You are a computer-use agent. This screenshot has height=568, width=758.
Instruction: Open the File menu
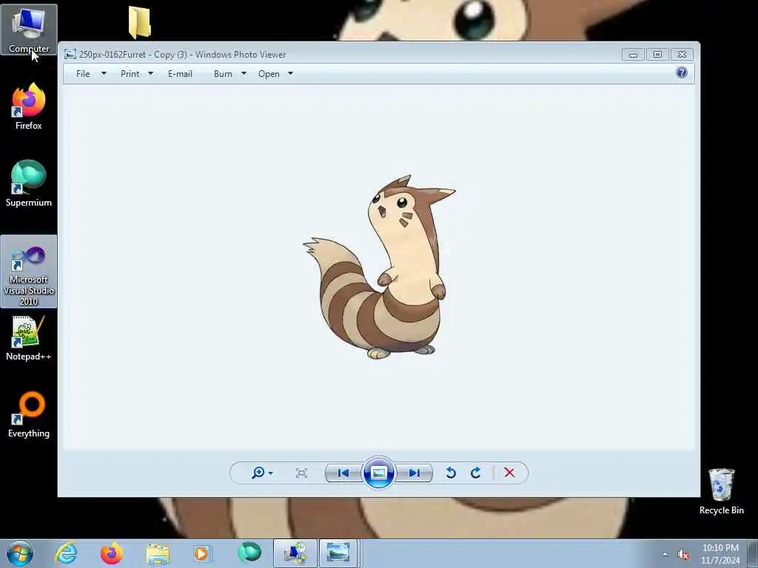click(x=83, y=74)
